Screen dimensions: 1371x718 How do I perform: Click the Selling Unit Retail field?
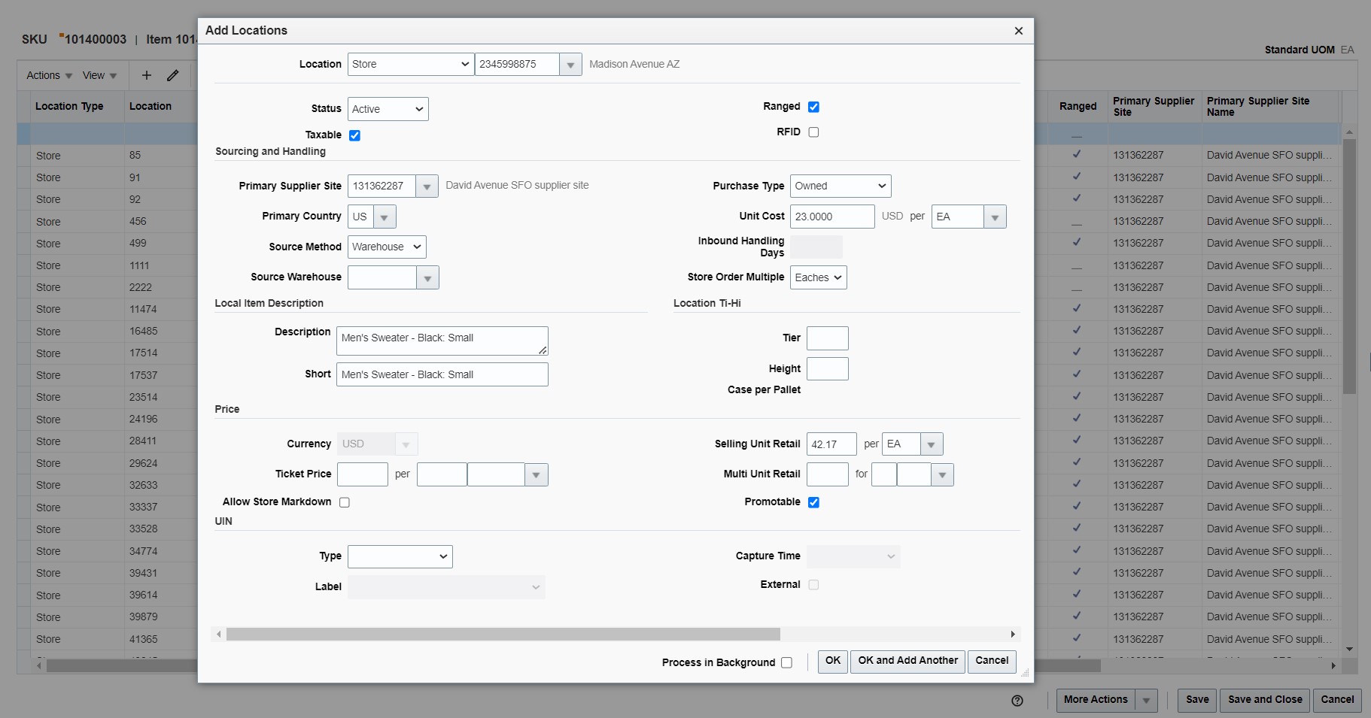pos(831,444)
